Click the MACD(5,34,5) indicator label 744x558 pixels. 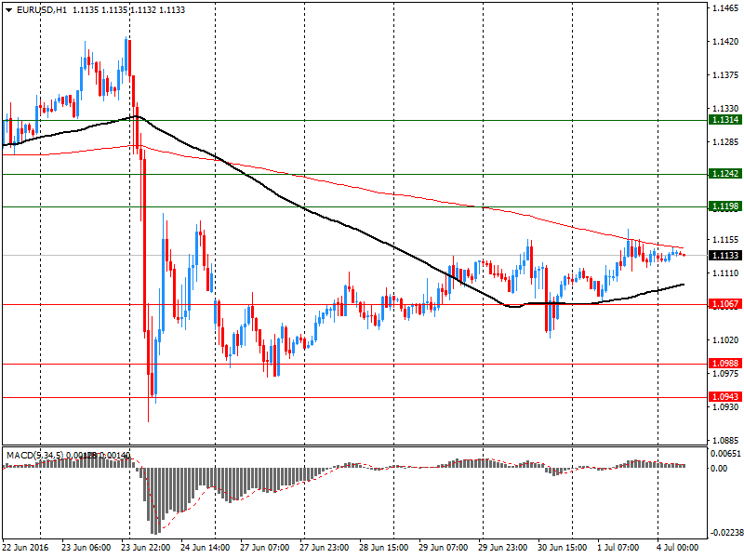point(34,456)
